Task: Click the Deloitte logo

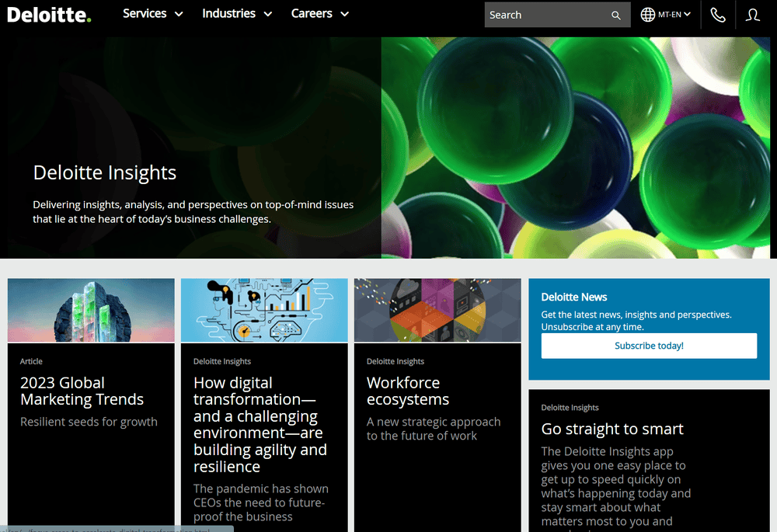Action: pyautogui.click(x=49, y=14)
